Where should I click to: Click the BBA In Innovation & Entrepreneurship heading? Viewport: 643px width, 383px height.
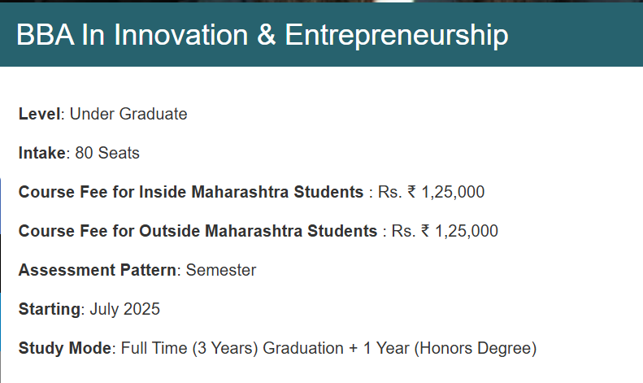[262, 35]
